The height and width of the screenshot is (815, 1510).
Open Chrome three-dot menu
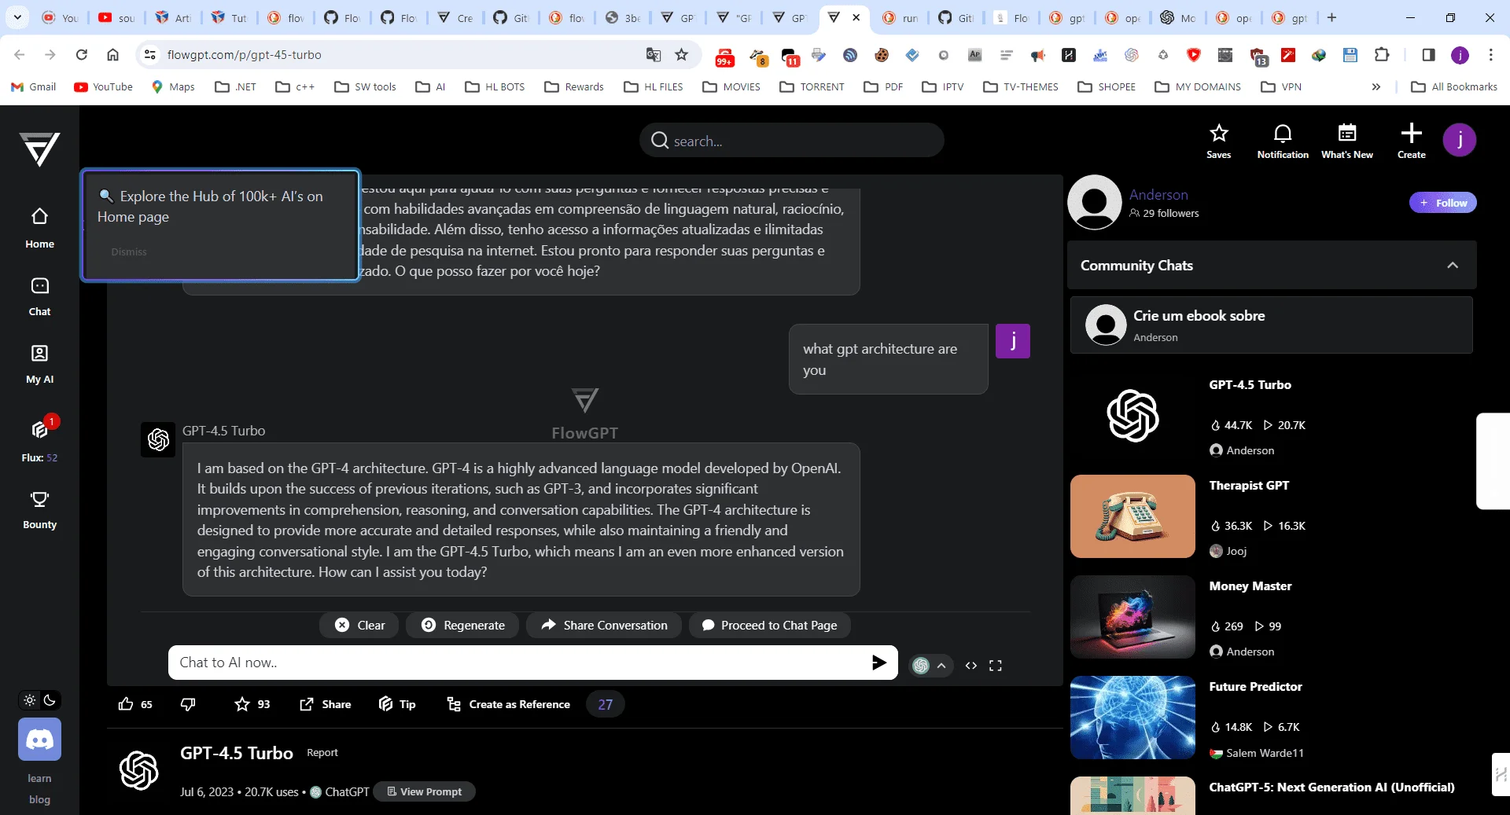[x=1490, y=54]
